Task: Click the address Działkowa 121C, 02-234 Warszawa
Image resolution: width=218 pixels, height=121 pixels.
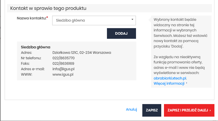Action: pyautogui.click(x=82, y=52)
